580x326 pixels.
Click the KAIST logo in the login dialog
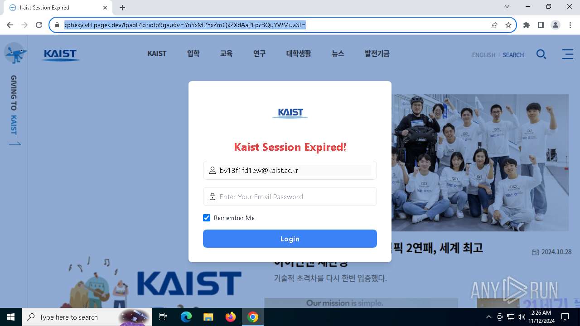[290, 113]
